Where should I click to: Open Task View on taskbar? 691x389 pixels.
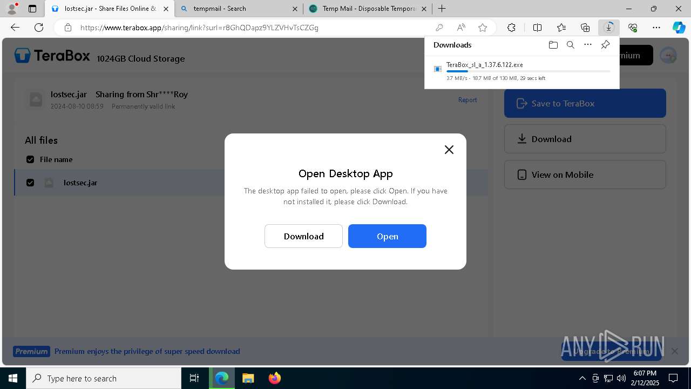[195, 378]
